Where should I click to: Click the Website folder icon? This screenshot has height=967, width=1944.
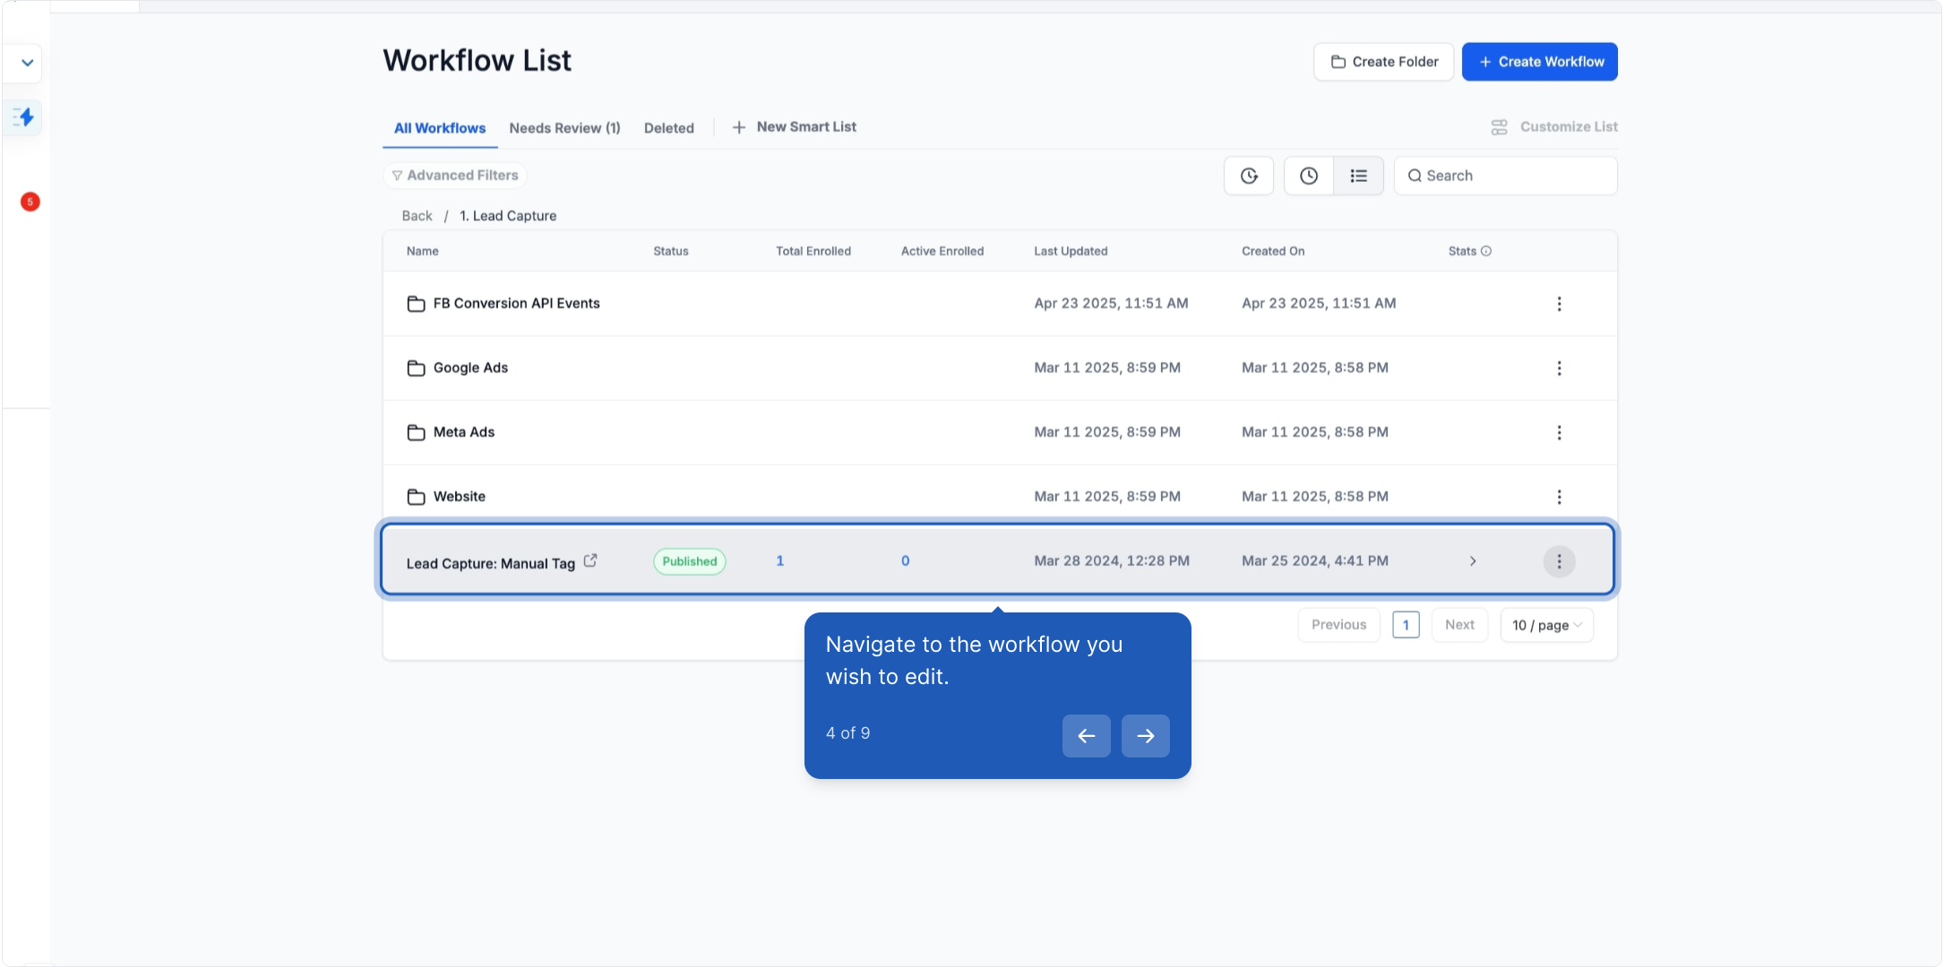point(416,497)
